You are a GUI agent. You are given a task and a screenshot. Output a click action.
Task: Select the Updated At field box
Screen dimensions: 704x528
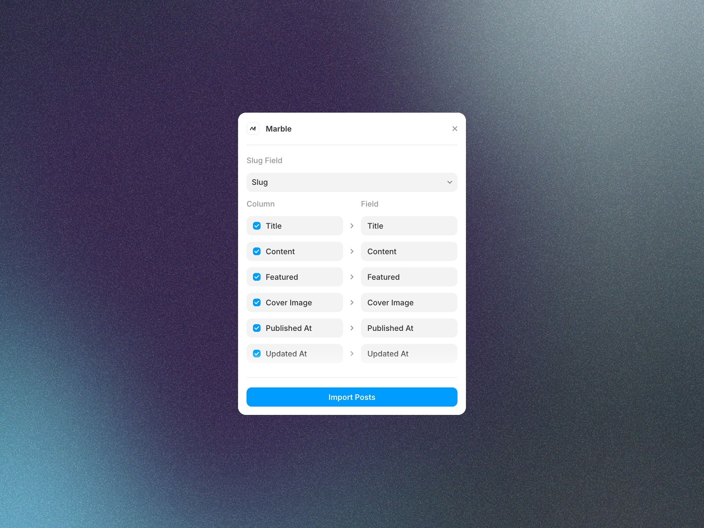[409, 353]
